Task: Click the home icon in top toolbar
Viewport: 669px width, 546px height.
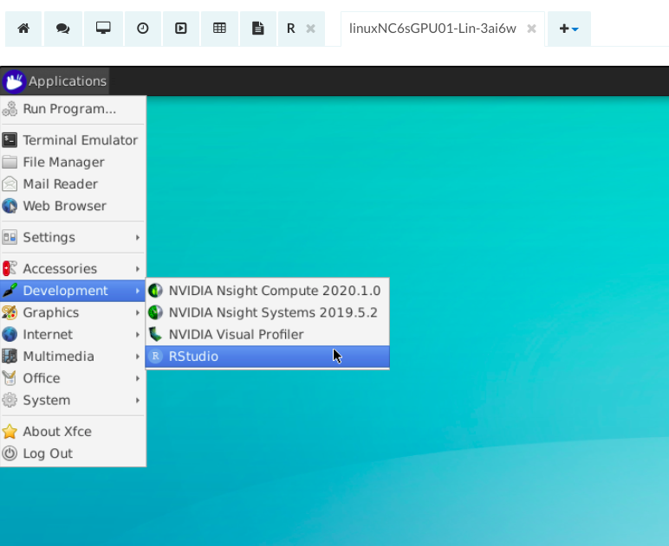Action: [x=23, y=29]
